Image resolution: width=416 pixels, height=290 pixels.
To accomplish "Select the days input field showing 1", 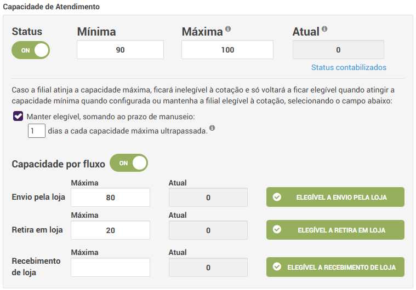I will pos(37,131).
